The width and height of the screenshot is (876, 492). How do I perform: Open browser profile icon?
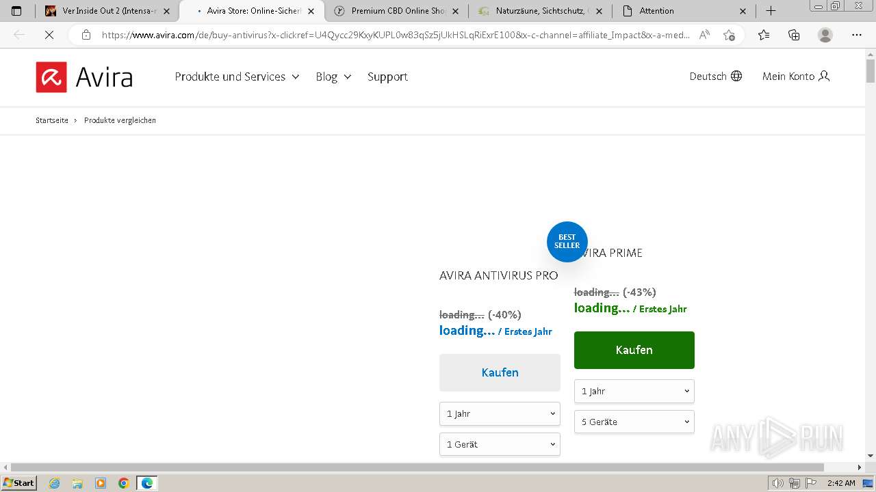pos(825,35)
